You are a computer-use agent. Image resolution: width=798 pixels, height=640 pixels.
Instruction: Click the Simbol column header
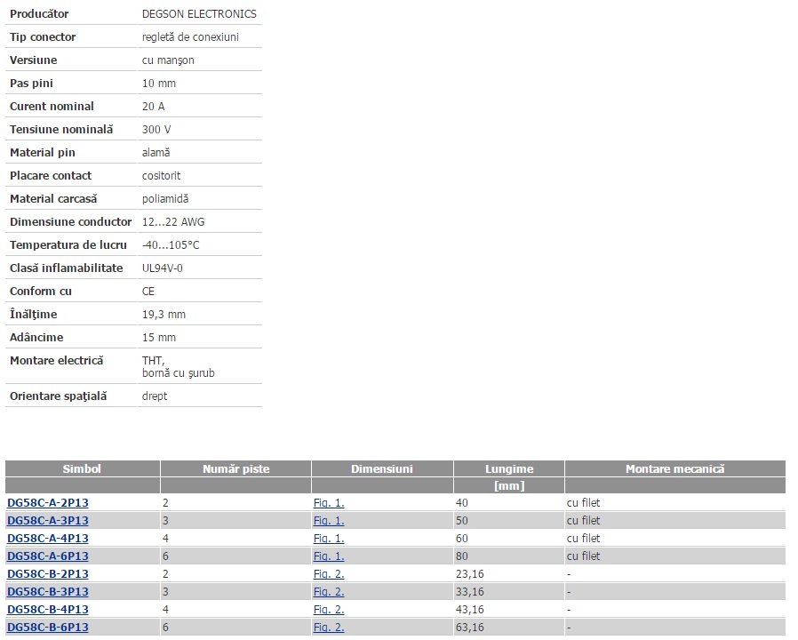(x=83, y=469)
